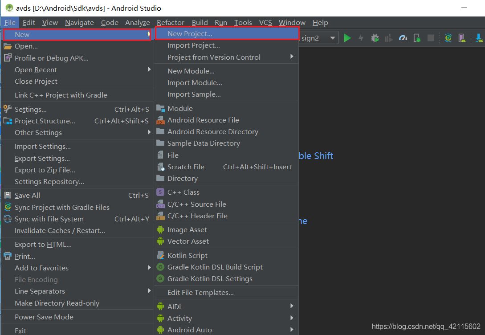Toggle Make Directory Read-only
This screenshot has height=335, width=485.
[77, 303]
